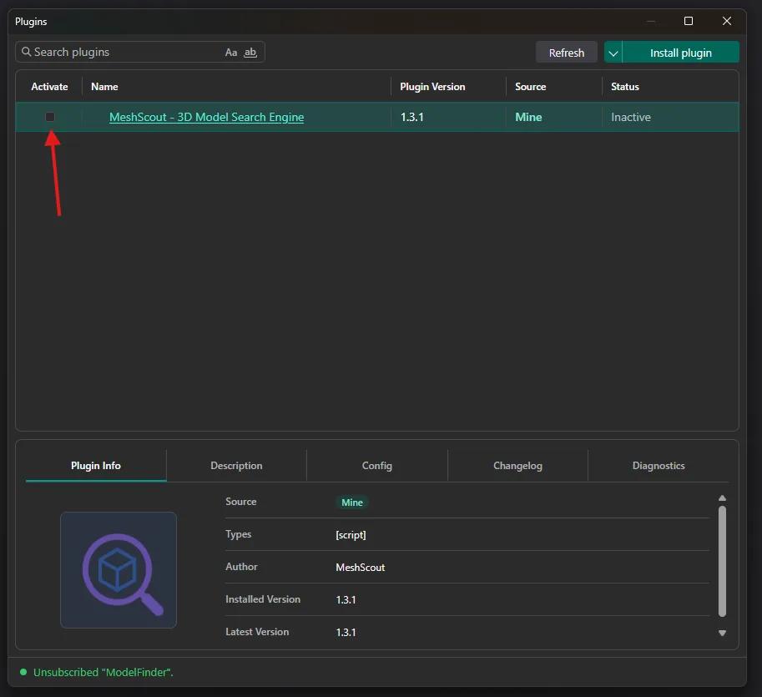Tick the MeshScout Activate checkbox
Viewport: 762px width, 697px height.
(50, 117)
